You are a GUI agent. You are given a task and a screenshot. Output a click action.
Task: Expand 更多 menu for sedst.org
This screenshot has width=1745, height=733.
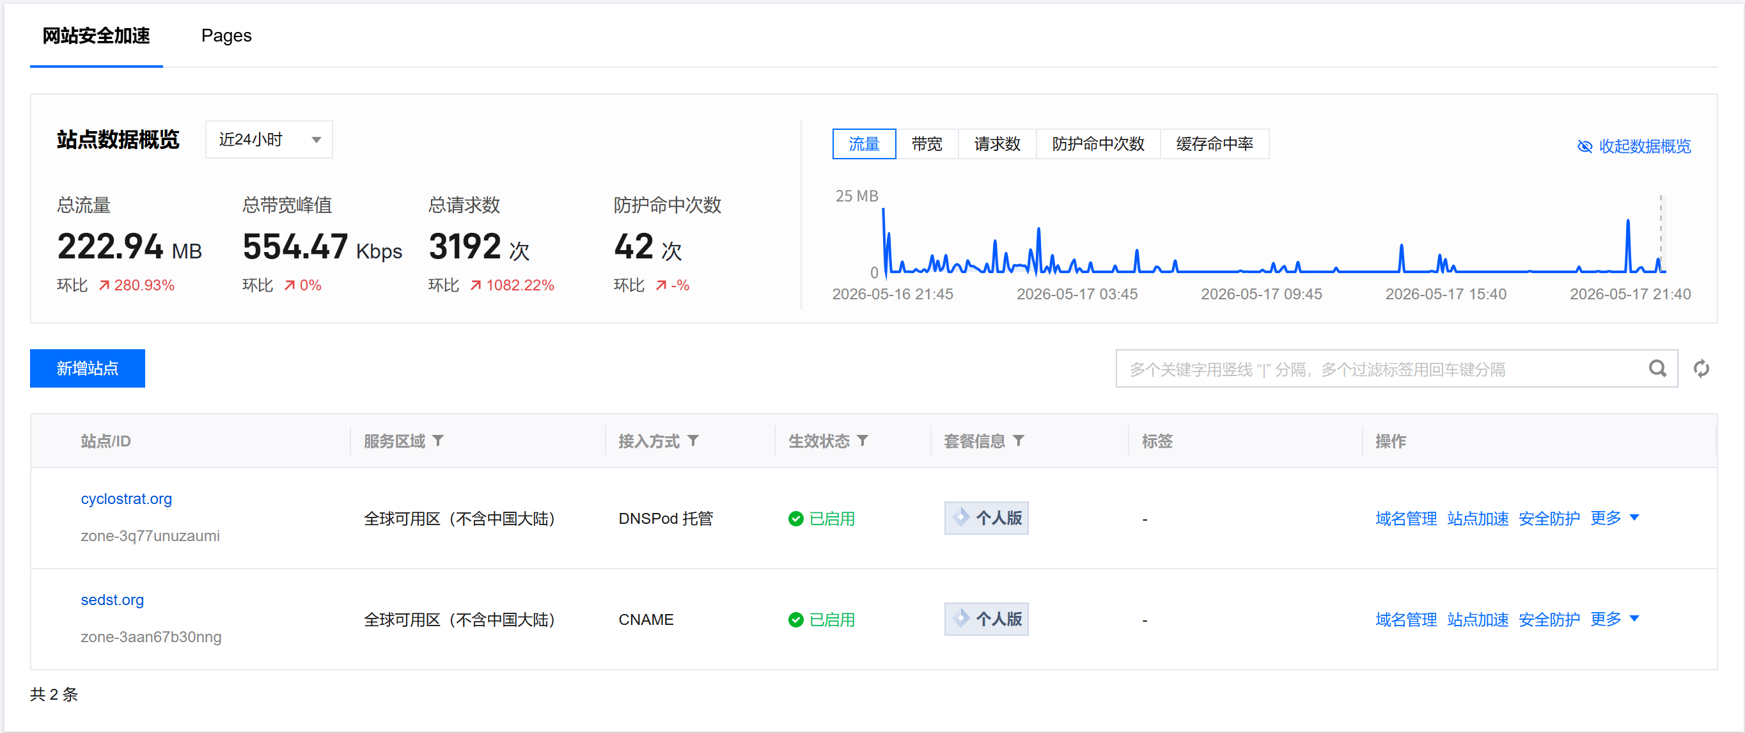(1615, 619)
